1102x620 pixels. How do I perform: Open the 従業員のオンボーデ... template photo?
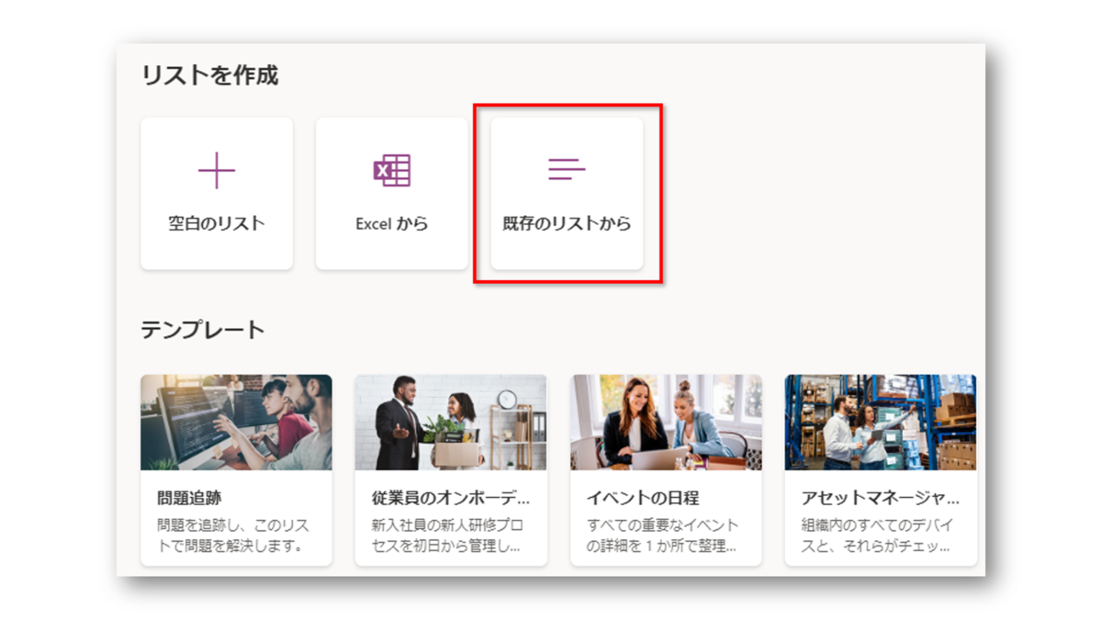click(451, 423)
